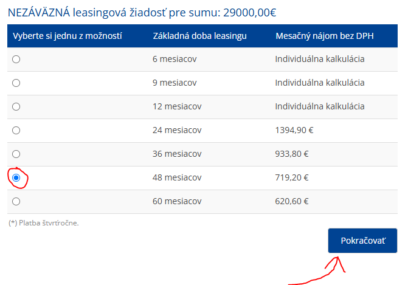This screenshot has height=285, width=408.
Task: Click the Pokračovať button
Action: coord(362,241)
